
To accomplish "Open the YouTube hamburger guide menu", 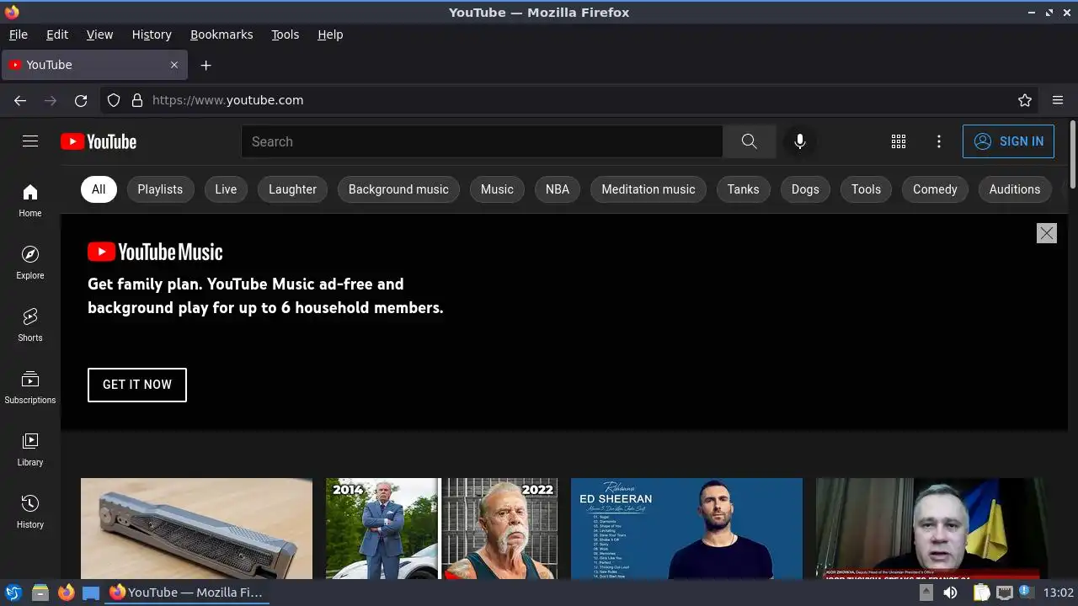I will 30,141.
